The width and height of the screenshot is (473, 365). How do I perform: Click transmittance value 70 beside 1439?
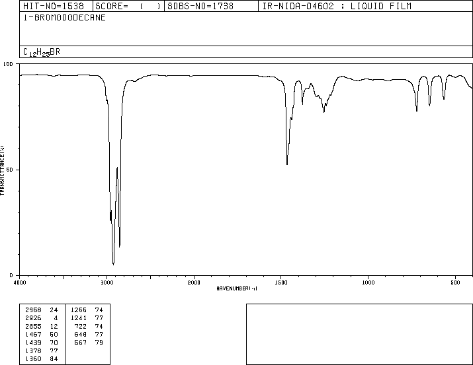54,343
